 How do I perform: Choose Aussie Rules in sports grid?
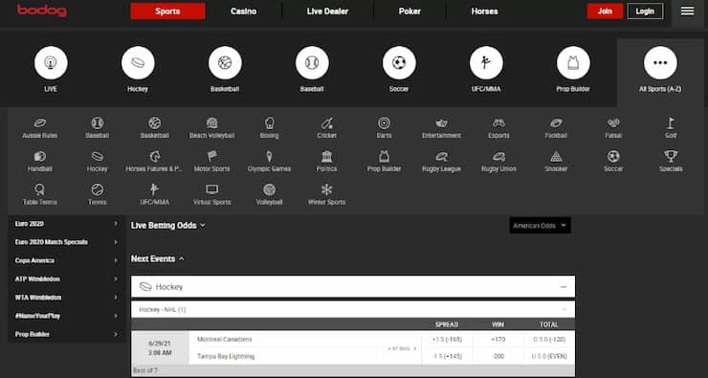click(40, 128)
